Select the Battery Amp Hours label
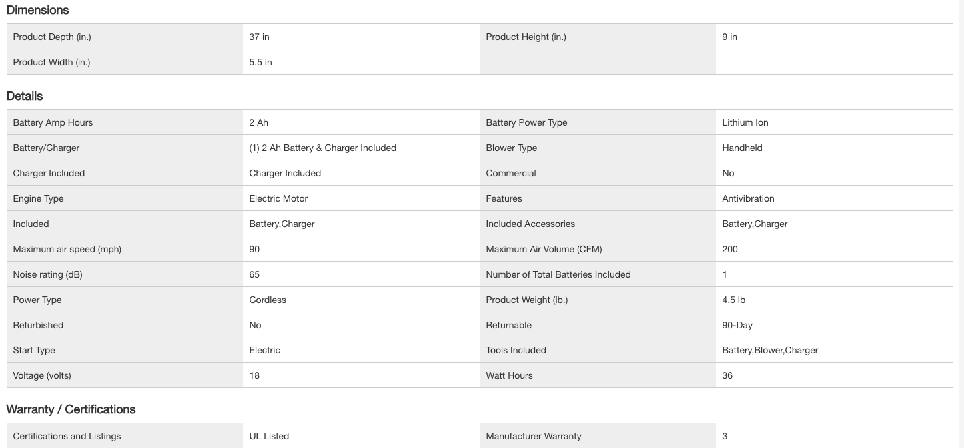Viewport: 964px width, 448px height. 53,123
